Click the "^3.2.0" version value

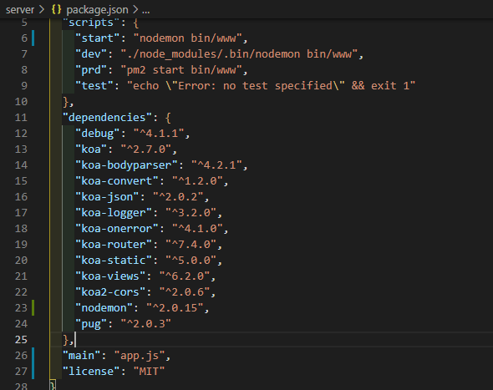191,213
